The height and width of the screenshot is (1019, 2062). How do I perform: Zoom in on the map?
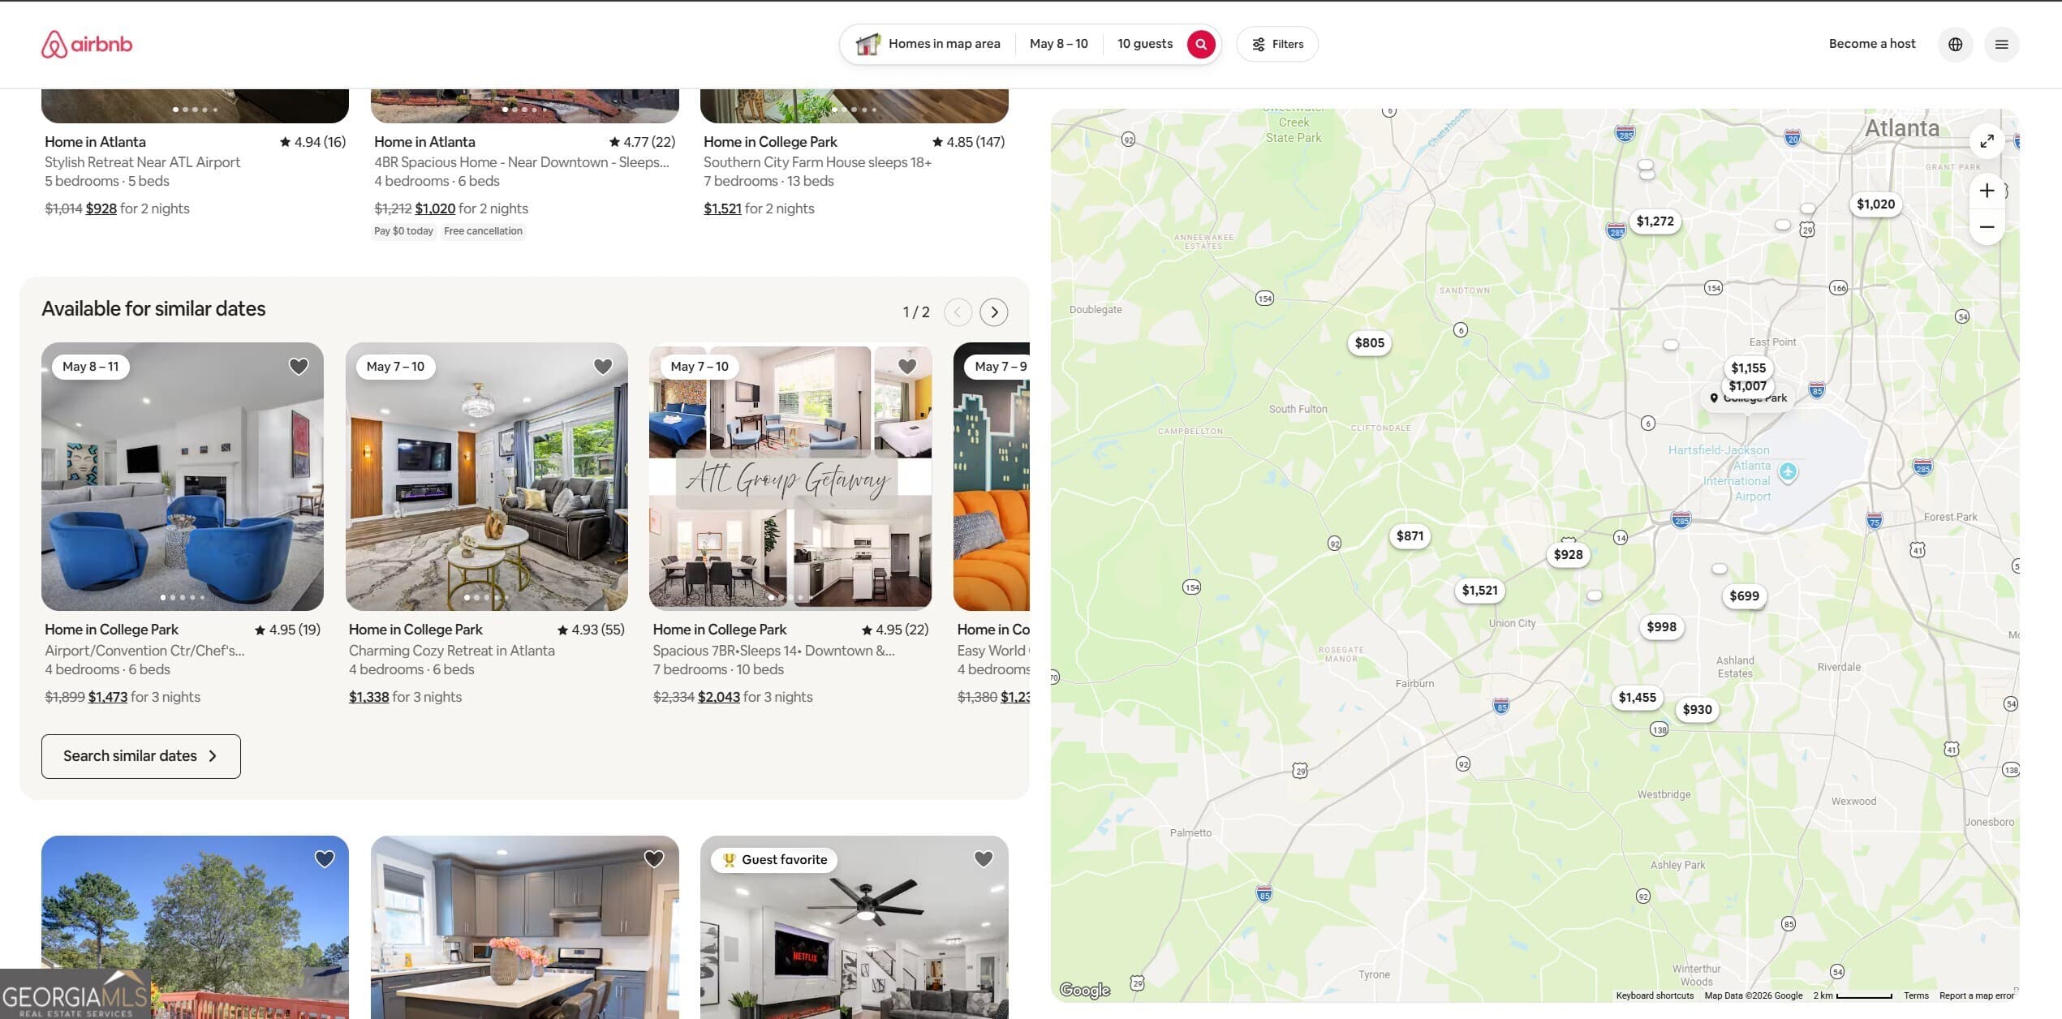1987,191
